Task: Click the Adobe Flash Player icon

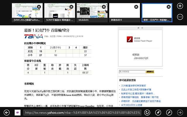Action: [x=130, y=39]
